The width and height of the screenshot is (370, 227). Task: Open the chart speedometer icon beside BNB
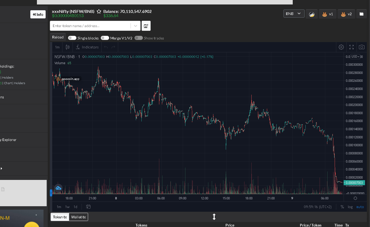point(312,14)
